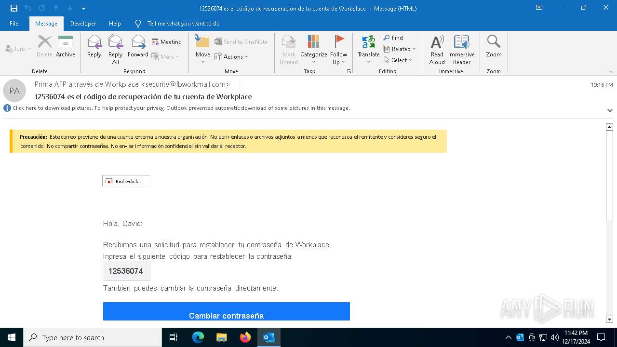
Task: Launch Microsoft Edge from the taskbar
Action: coord(198,337)
